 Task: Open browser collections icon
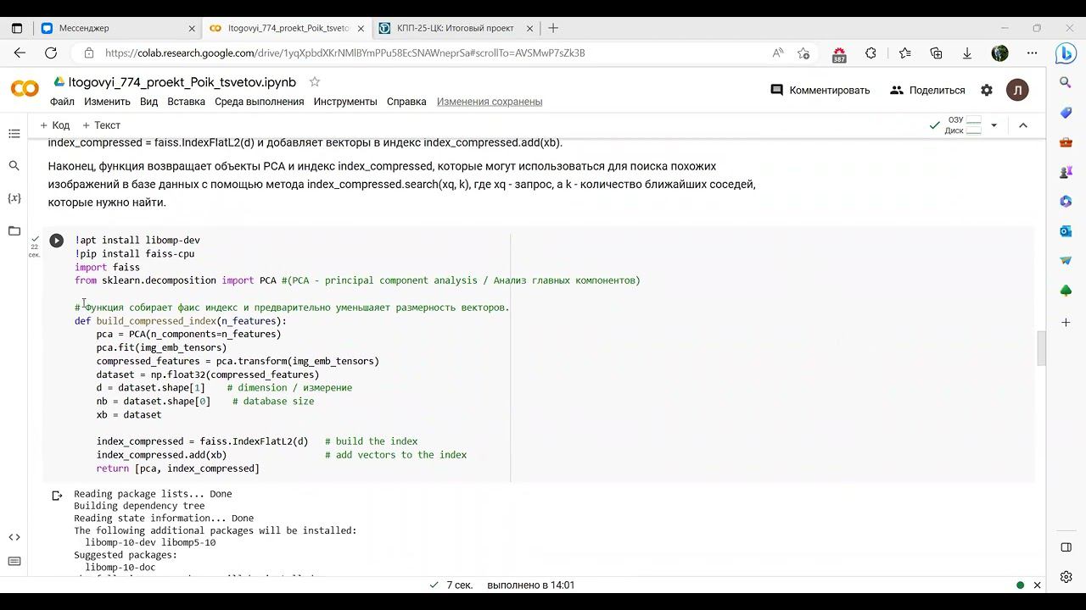pos(936,53)
